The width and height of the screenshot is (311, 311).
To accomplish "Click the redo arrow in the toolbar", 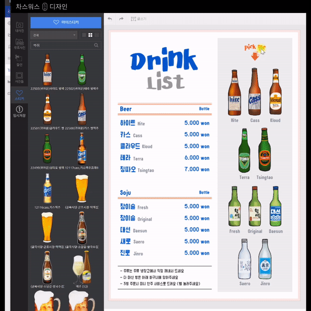I will (121, 19).
